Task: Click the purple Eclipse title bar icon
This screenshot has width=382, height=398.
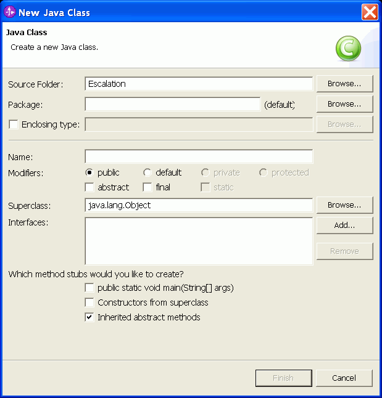Action: tap(10, 12)
